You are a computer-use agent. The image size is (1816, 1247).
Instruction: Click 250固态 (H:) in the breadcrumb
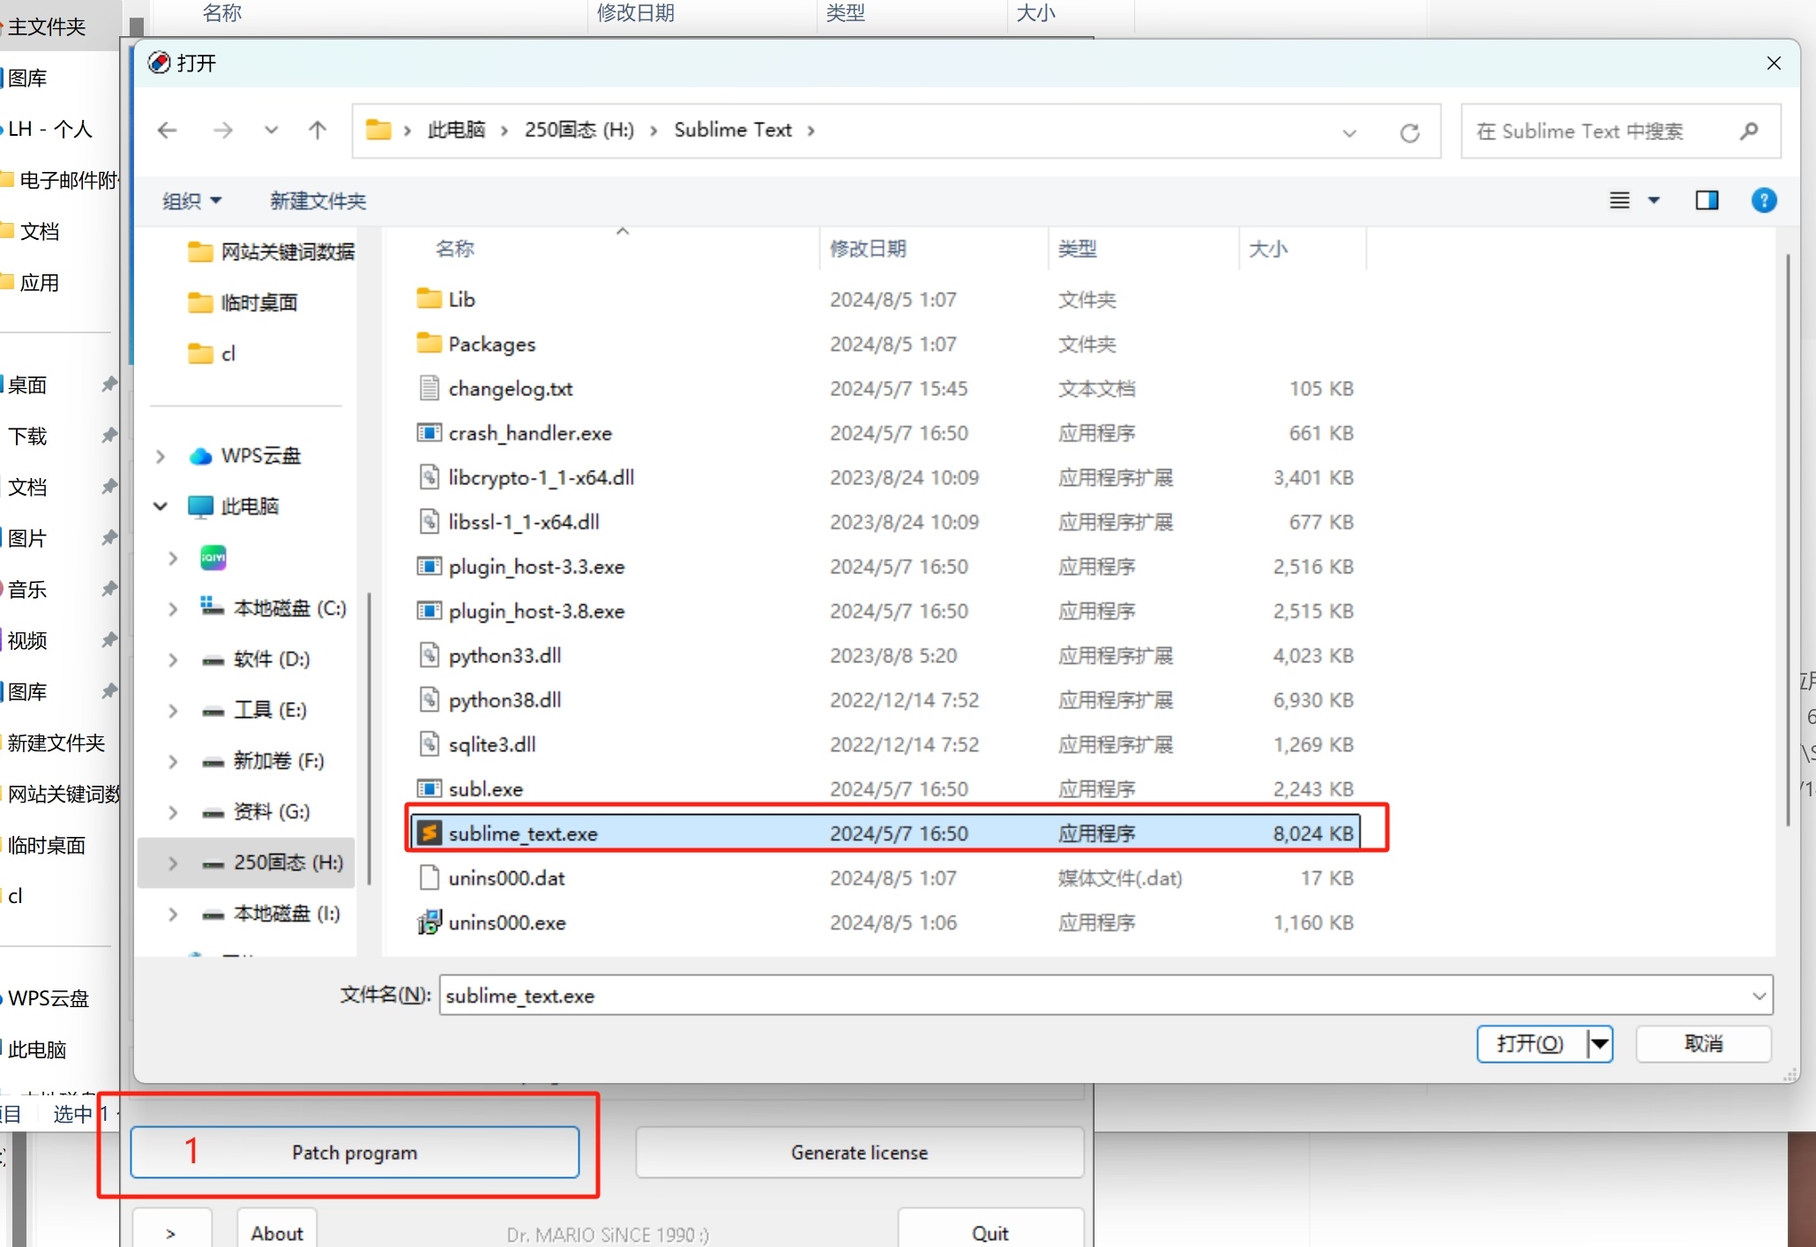pos(579,130)
